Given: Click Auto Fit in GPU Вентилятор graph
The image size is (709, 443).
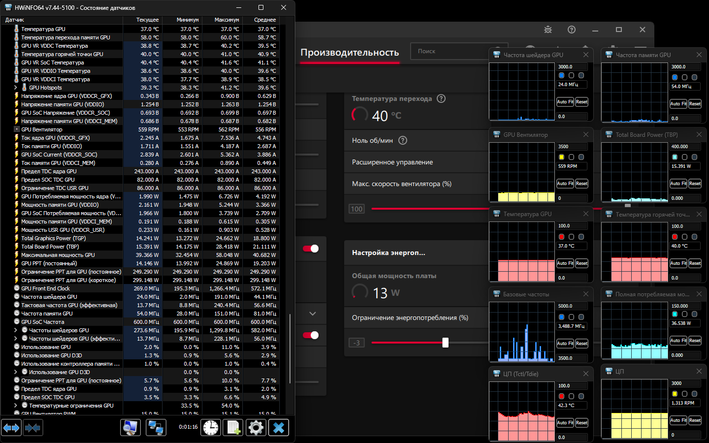Looking at the screenshot, I should [x=565, y=184].
